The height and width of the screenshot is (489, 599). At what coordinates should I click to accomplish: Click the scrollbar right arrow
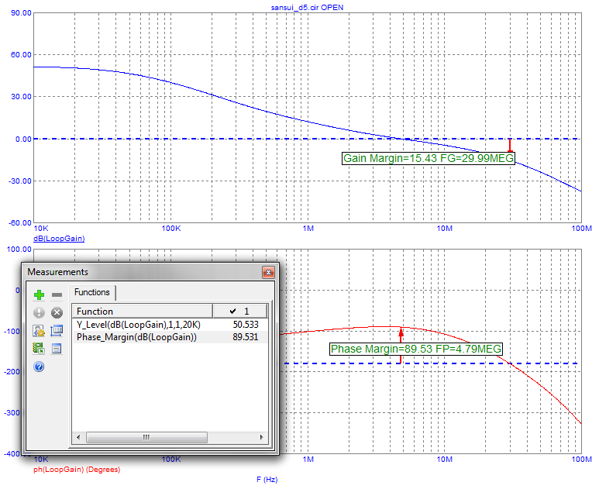click(262, 437)
